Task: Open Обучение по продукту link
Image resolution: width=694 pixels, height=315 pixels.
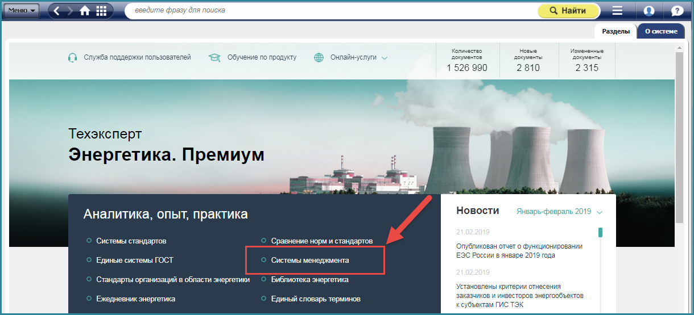Action: point(262,57)
